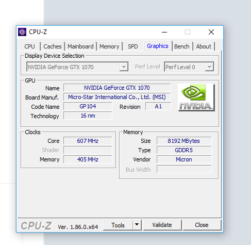The width and height of the screenshot is (251, 245).
Task: Switch to the Bench tab
Action: 182,46
